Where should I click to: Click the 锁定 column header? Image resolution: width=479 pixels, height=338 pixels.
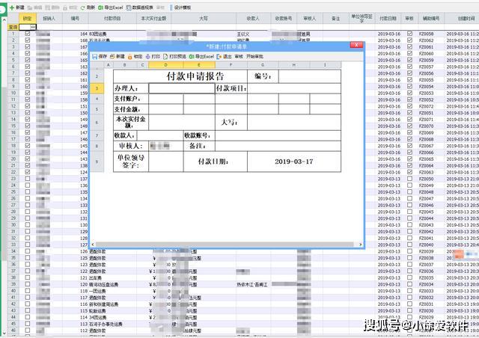tap(28, 19)
